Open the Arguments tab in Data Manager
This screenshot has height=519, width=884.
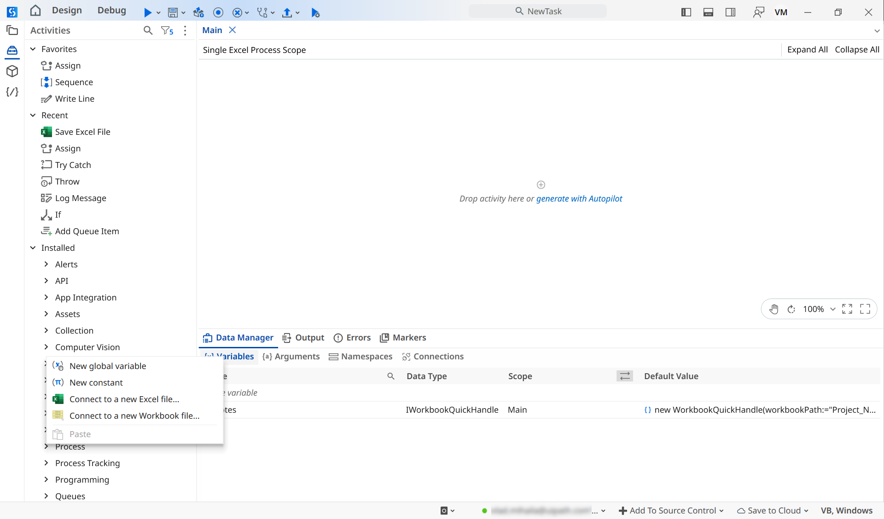(x=291, y=356)
